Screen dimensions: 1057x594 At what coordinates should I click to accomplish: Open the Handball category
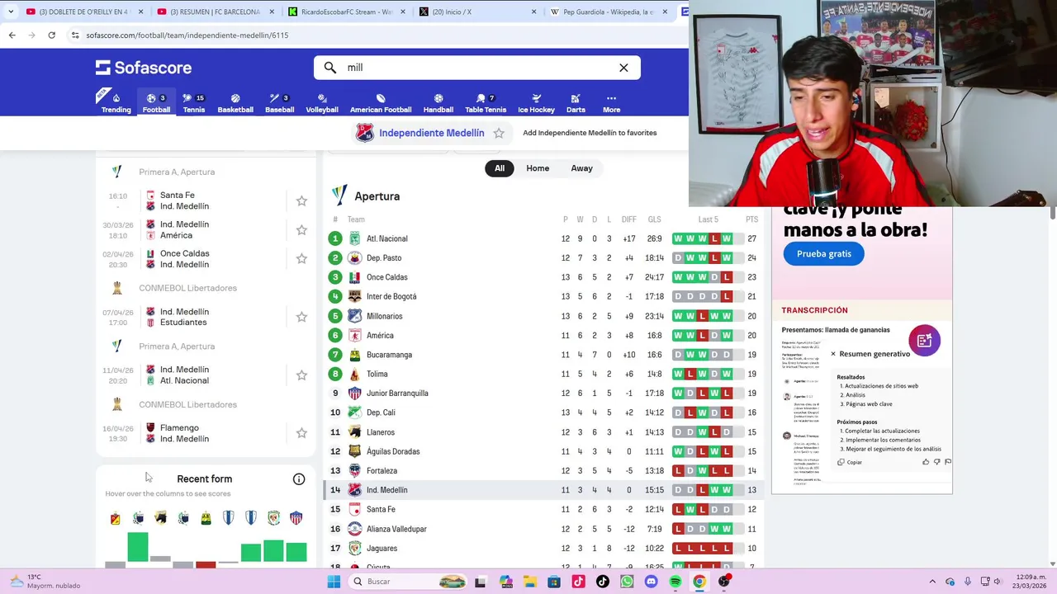[438, 103]
